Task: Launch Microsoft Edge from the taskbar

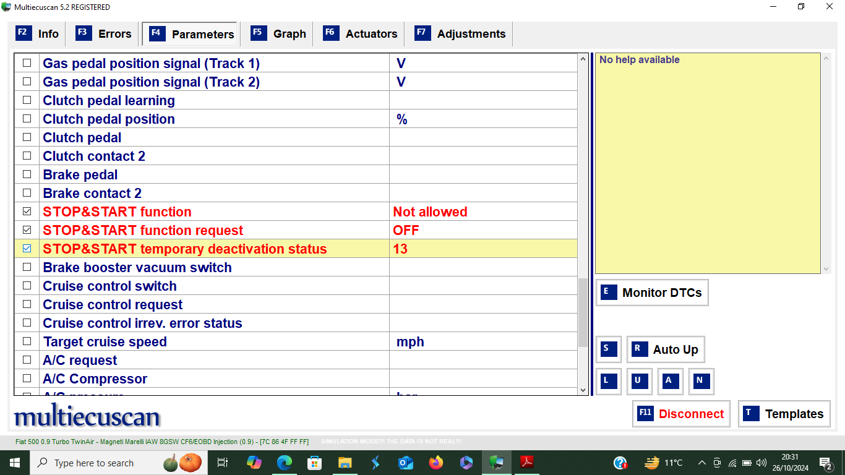Action: click(284, 463)
